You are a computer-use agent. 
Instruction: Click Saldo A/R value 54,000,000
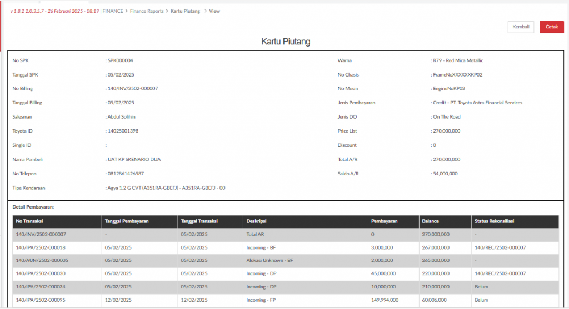[x=445, y=174]
